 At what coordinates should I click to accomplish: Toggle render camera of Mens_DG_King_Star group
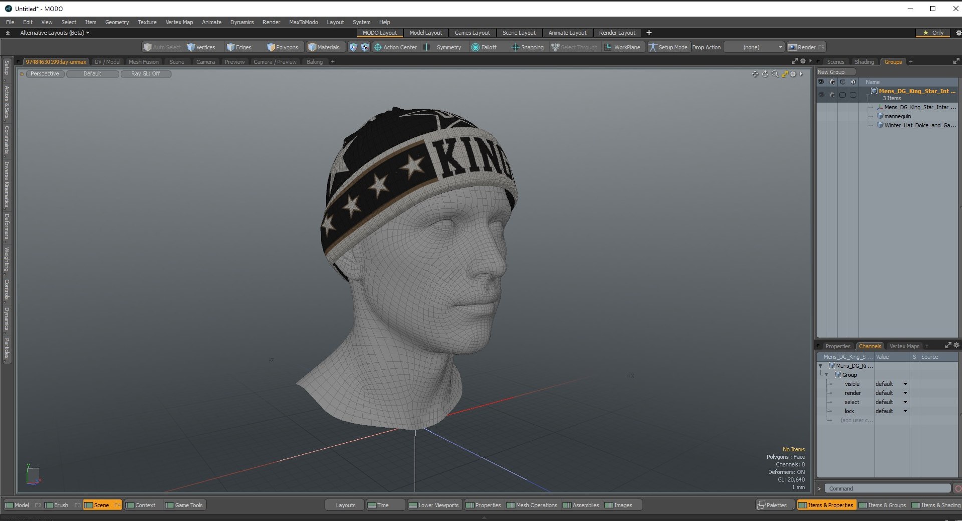(x=832, y=95)
